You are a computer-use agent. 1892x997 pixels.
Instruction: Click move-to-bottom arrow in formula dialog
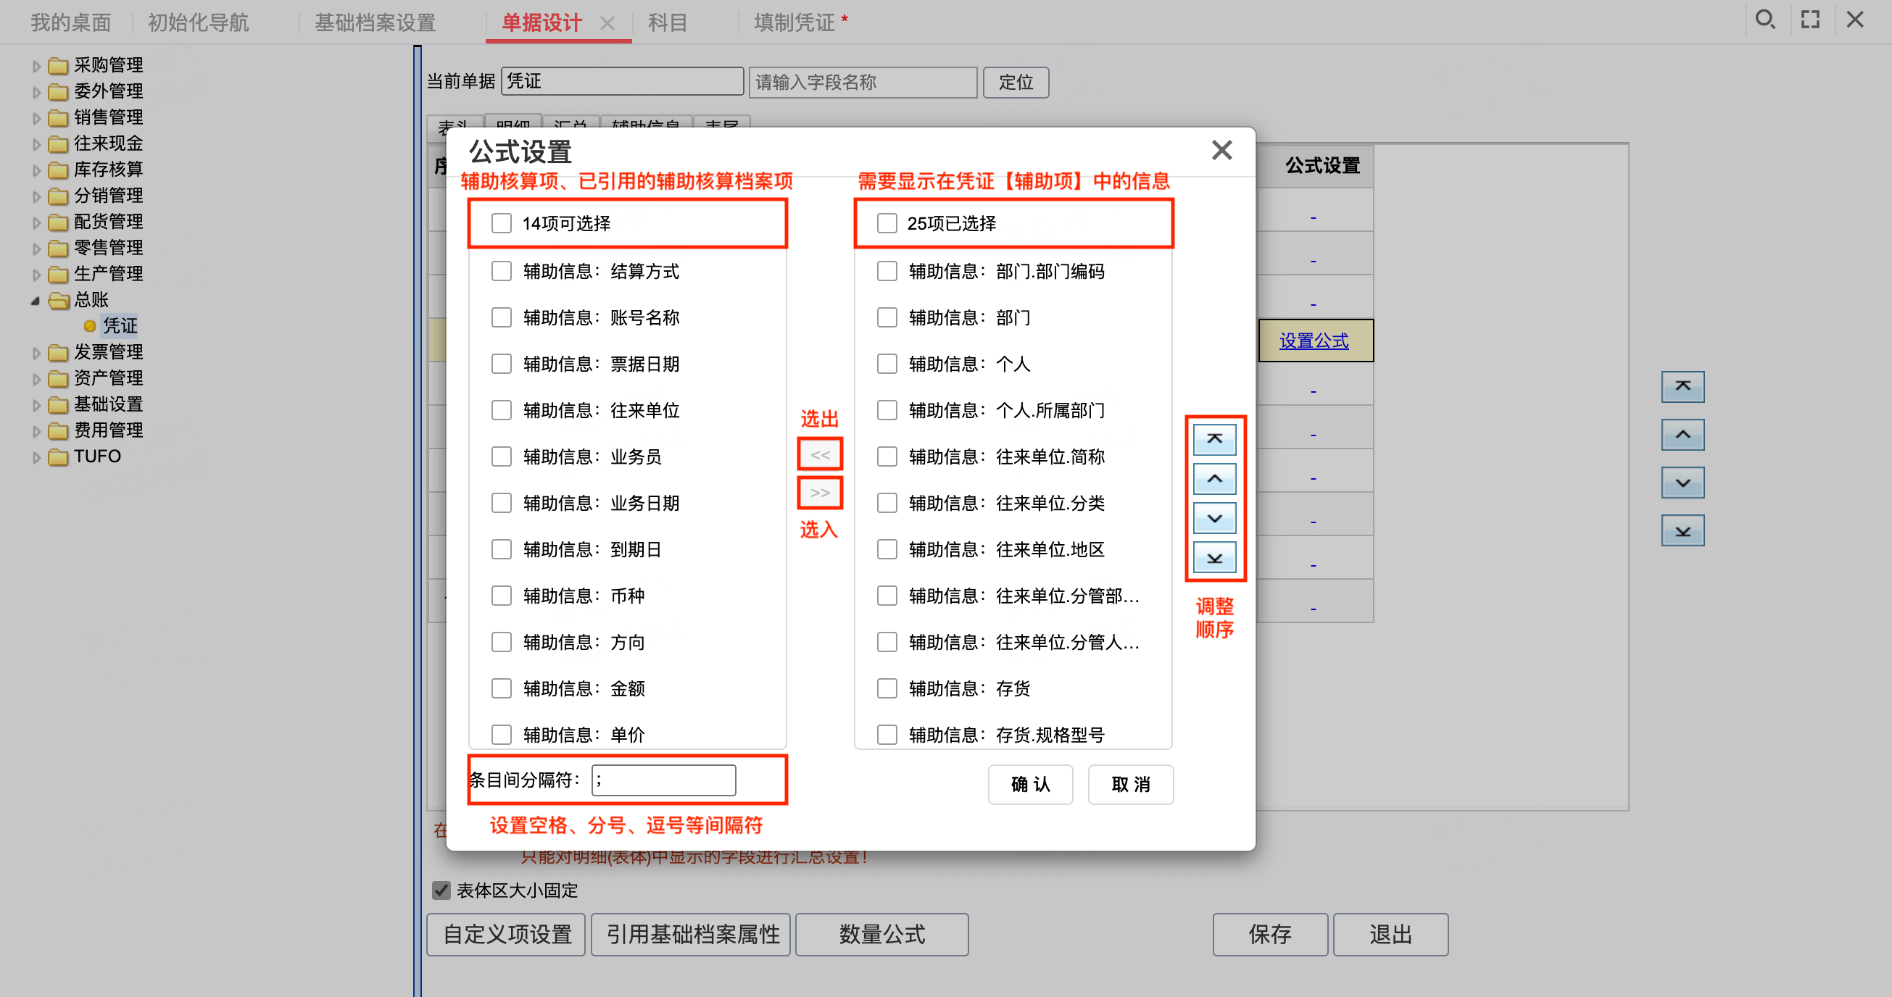click(x=1214, y=558)
